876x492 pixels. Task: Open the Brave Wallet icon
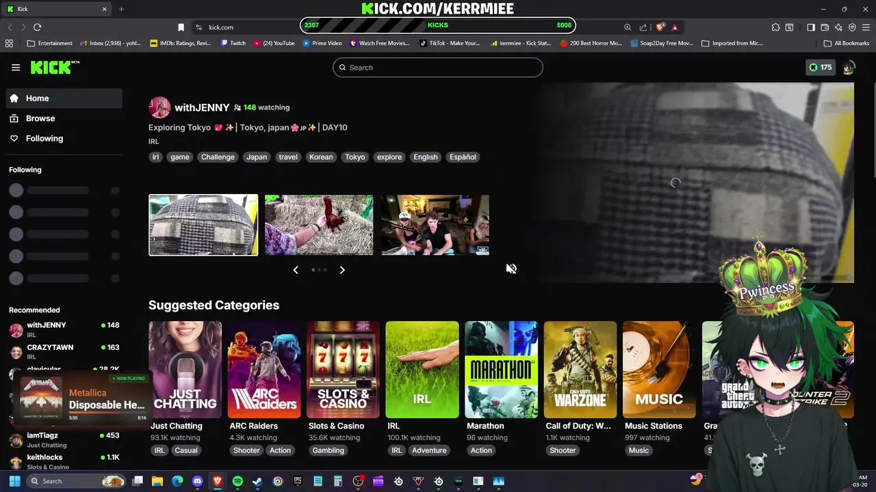[825, 27]
